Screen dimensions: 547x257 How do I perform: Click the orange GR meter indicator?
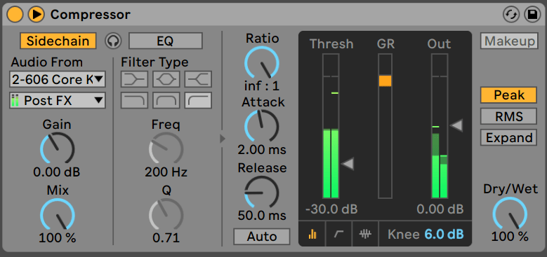tap(385, 81)
